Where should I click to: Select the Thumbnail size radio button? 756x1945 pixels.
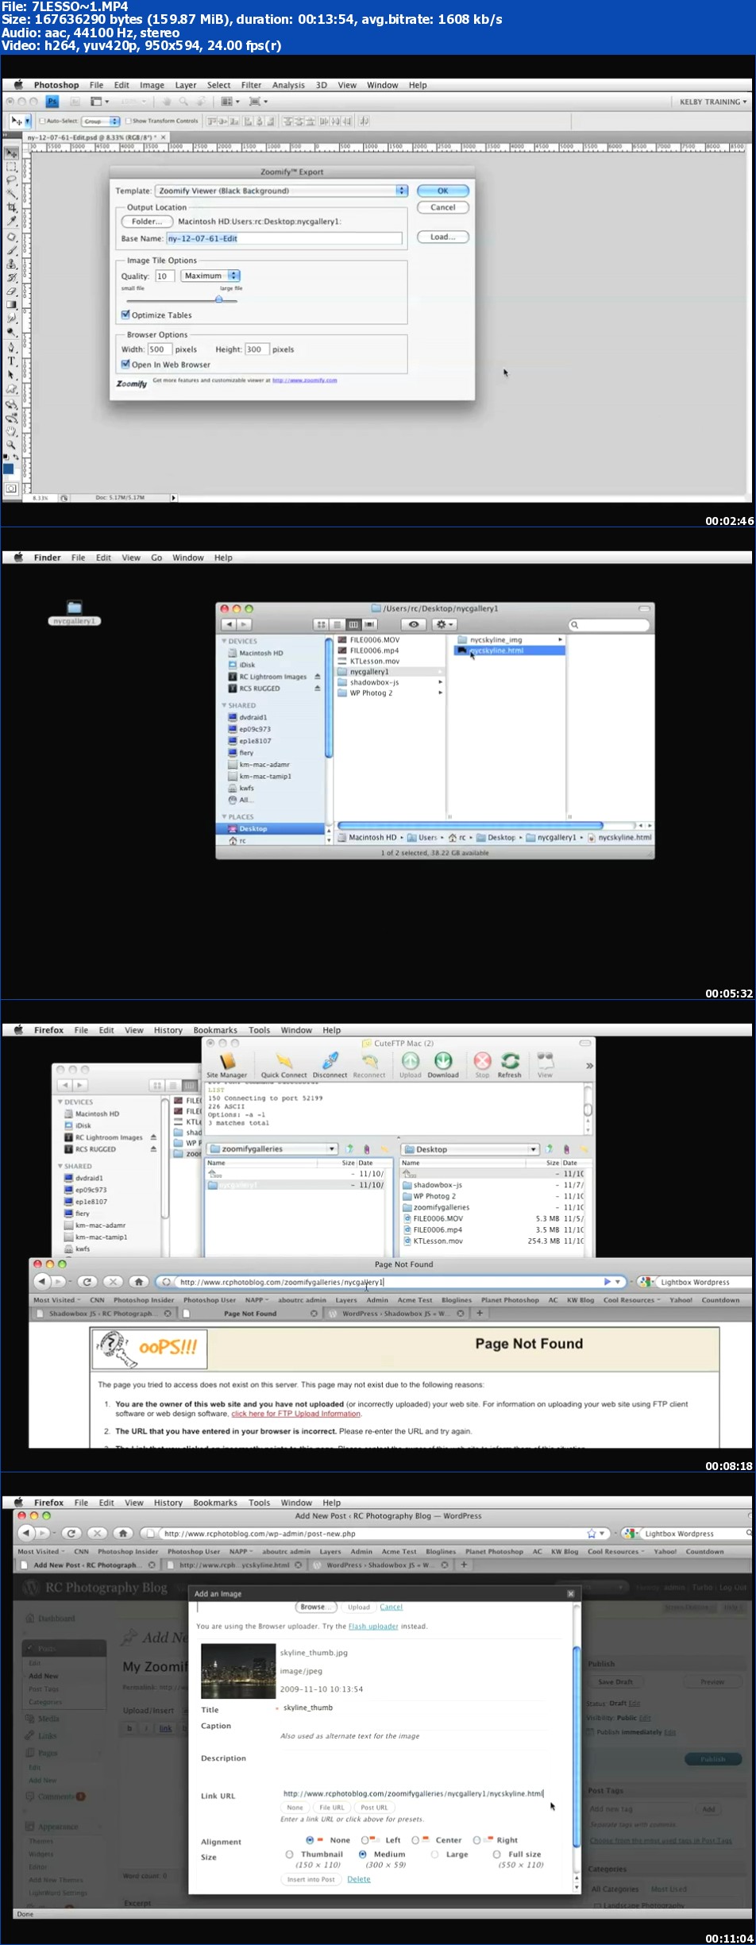[290, 1854]
